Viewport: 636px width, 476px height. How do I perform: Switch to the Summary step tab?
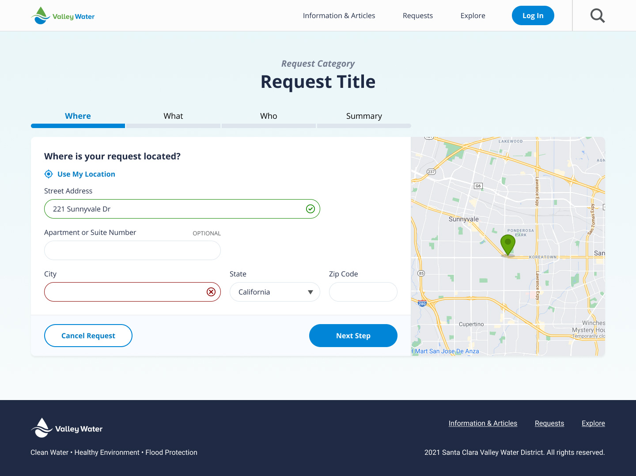click(x=364, y=119)
